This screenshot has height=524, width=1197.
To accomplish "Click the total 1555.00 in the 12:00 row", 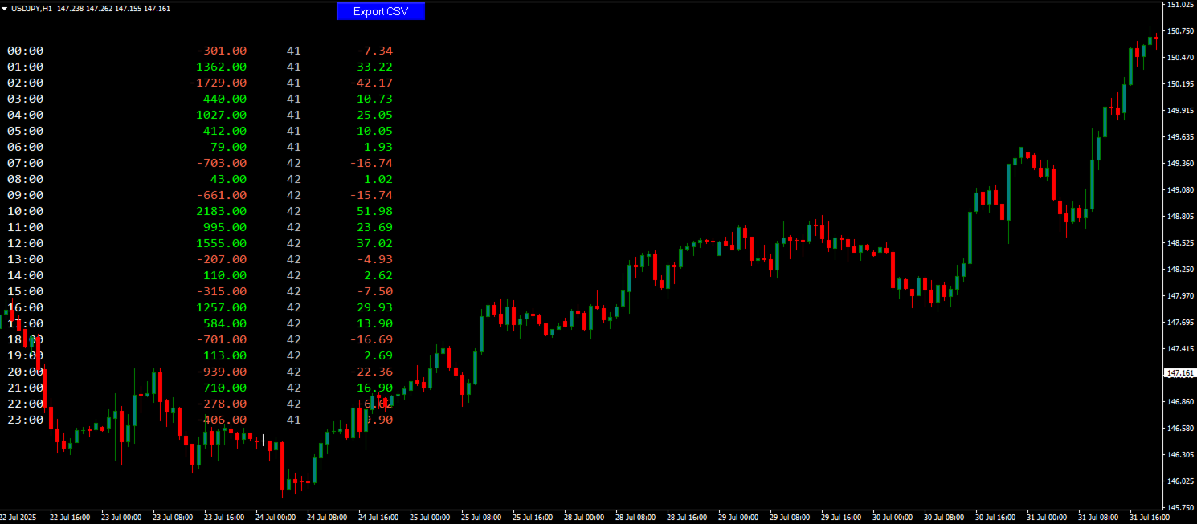I will [222, 243].
